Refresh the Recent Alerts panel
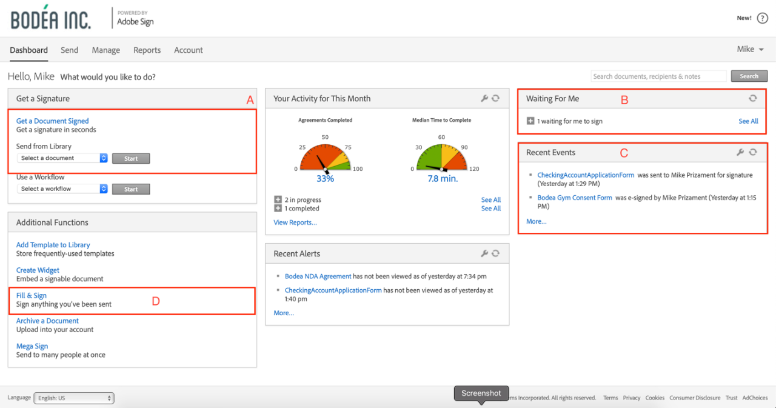The width and height of the screenshot is (776, 408). [x=496, y=253]
